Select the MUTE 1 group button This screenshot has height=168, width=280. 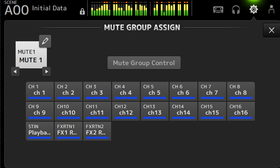[31, 57]
